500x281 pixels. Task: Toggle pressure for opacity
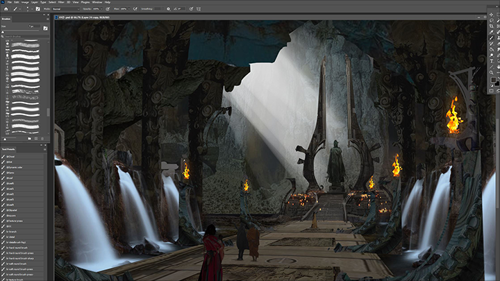(x=108, y=9)
